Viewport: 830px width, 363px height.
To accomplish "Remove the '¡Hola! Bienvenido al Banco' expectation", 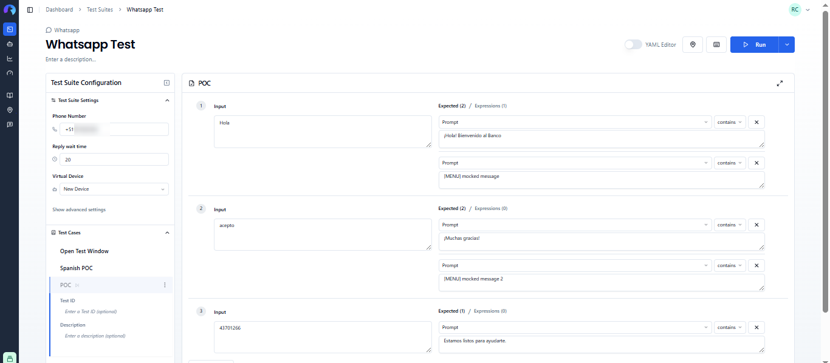I will pyautogui.click(x=756, y=122).
